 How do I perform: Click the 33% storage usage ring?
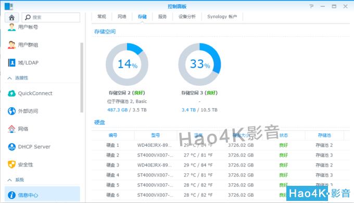(x=199, y=65)
